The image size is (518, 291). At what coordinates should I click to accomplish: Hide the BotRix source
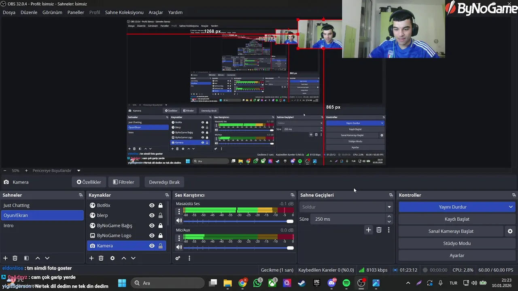[x=152, y=205]
